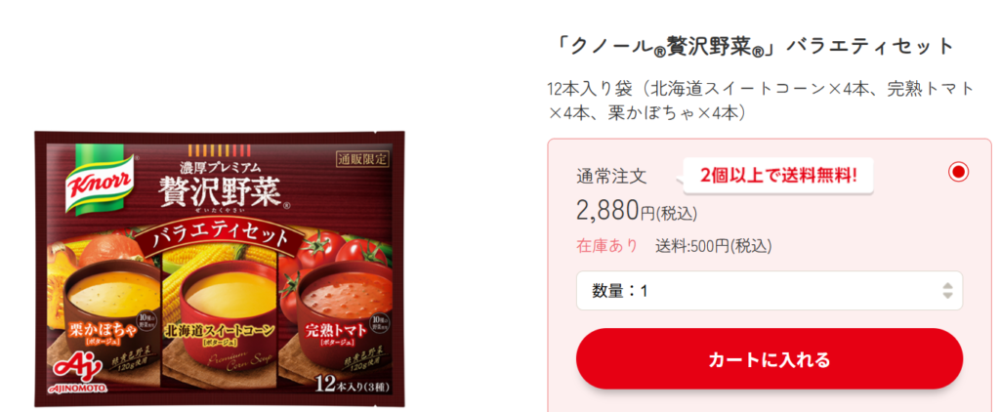
Task: Click the 贅沢野菜 heading on the package
Action: 224,190
